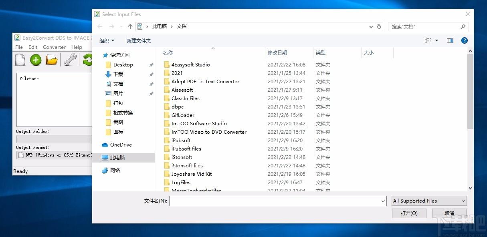Click the Output Folder field
The height and width of the screenshot is (237, 487).
[x=55, y=139]
